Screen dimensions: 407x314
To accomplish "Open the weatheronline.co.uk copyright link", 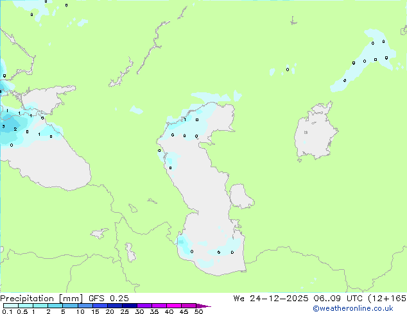I will pos(352,308).
